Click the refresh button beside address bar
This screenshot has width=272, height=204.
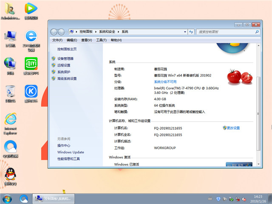click(x=191, y=32)
